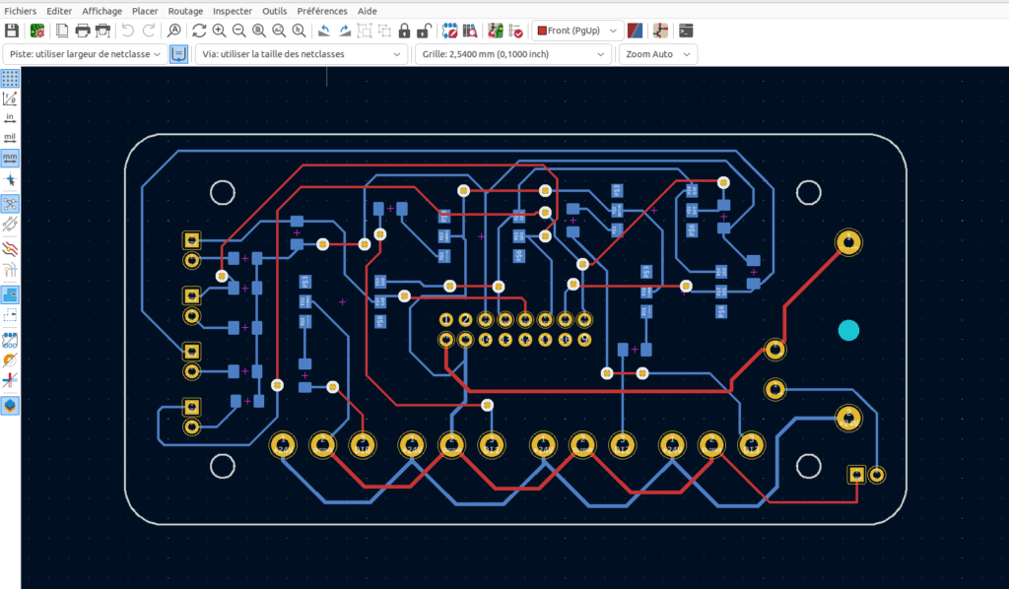Click the Undo arrow icon
The height and width of the screenshot is (589, 1009).
click(128, 31)
